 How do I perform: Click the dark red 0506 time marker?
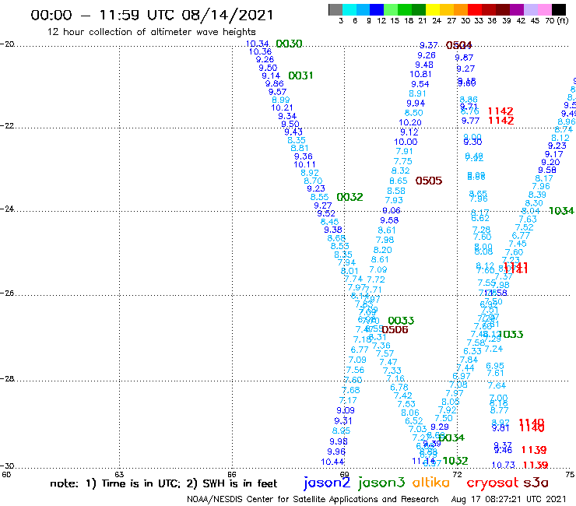(x=395, y=329)
